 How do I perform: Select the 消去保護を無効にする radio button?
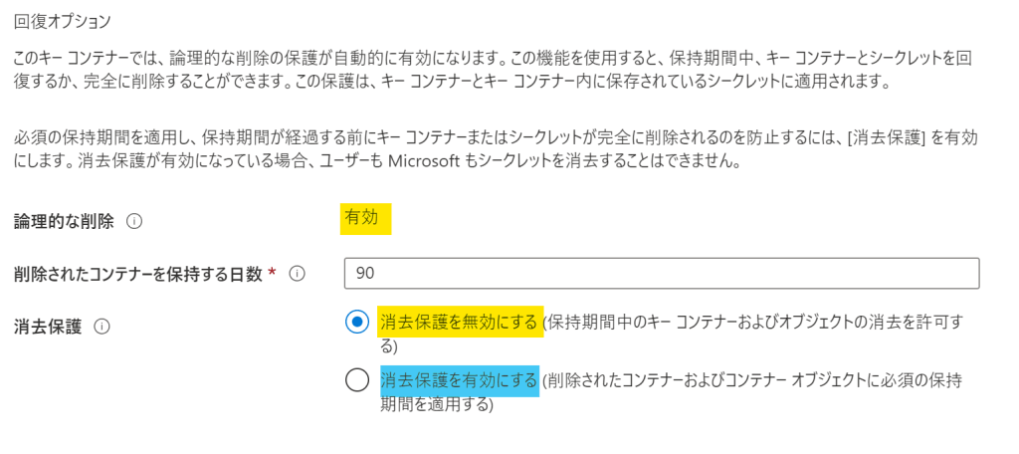tap(357, 323)
